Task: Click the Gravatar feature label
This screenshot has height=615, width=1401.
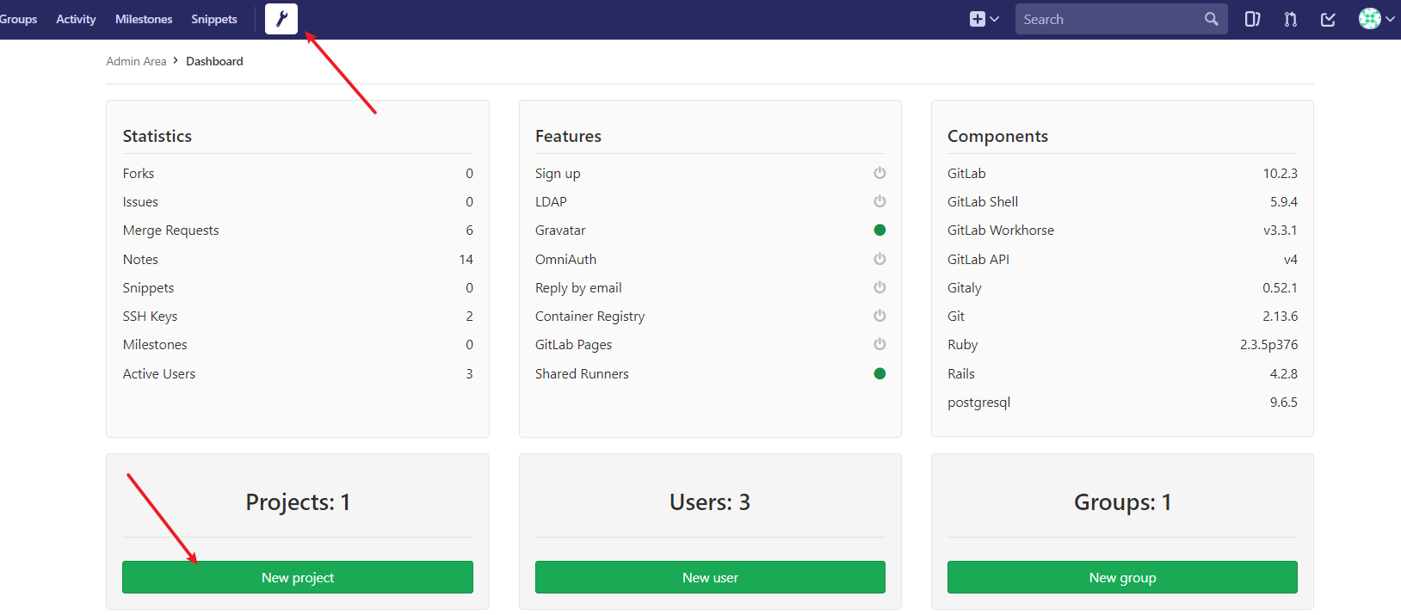Action: [x=560, y=230]
